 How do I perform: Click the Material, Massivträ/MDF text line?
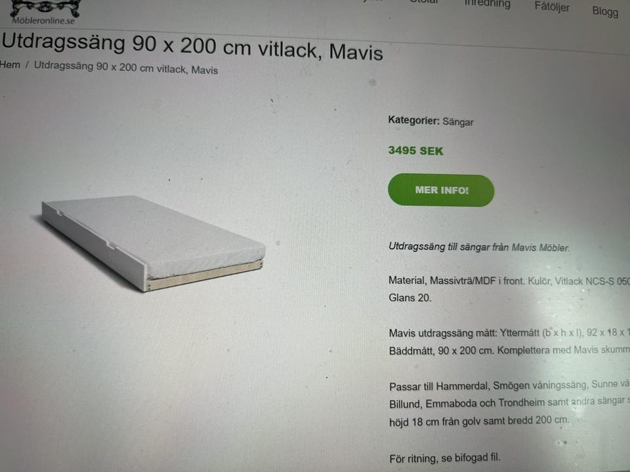[x=509, y=281]
